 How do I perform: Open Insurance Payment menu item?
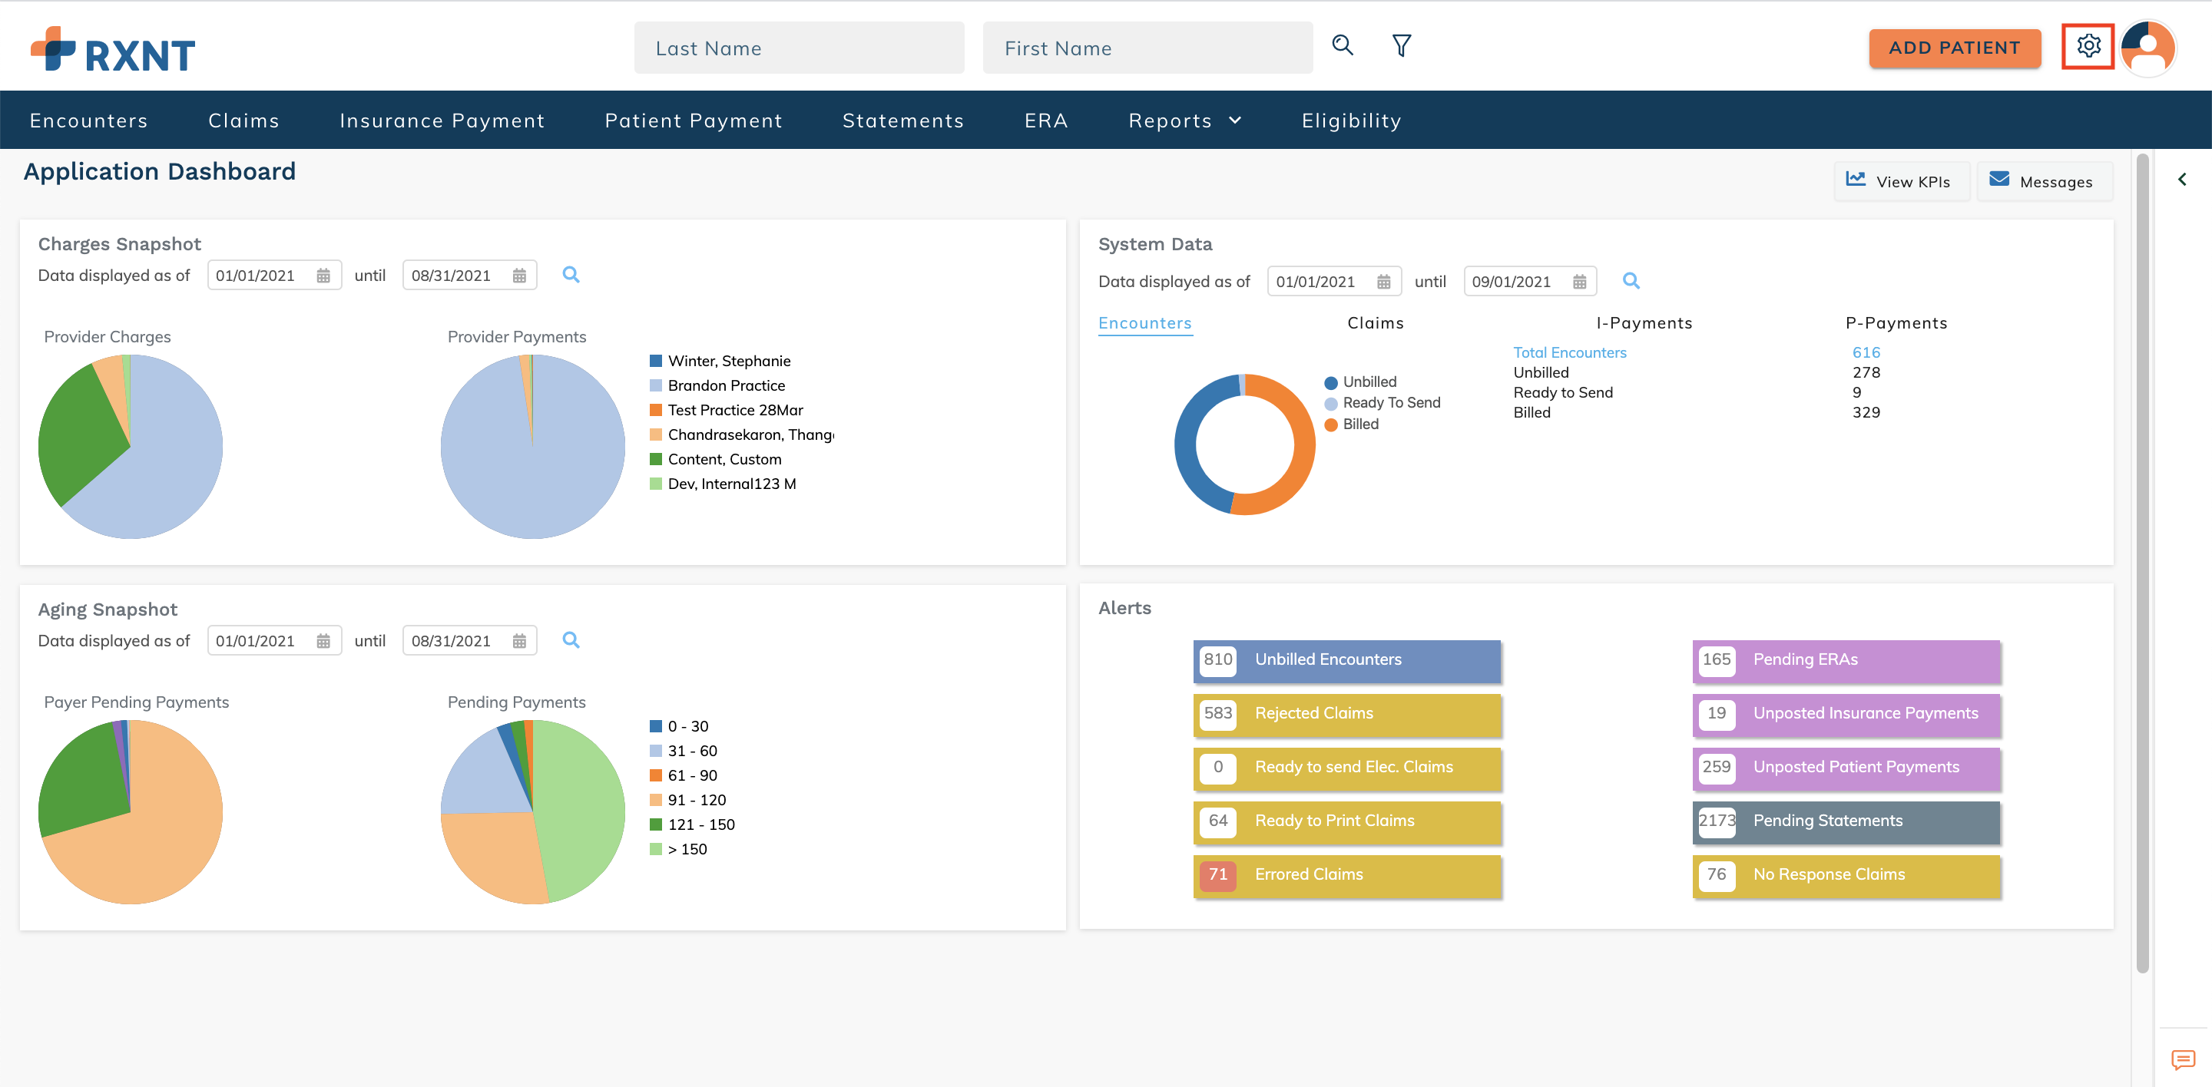click(442, 120)
